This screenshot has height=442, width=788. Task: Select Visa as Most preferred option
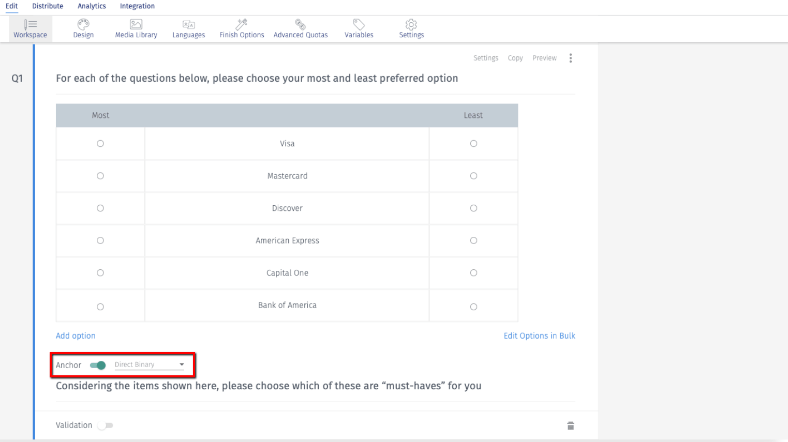pos(100,143)
